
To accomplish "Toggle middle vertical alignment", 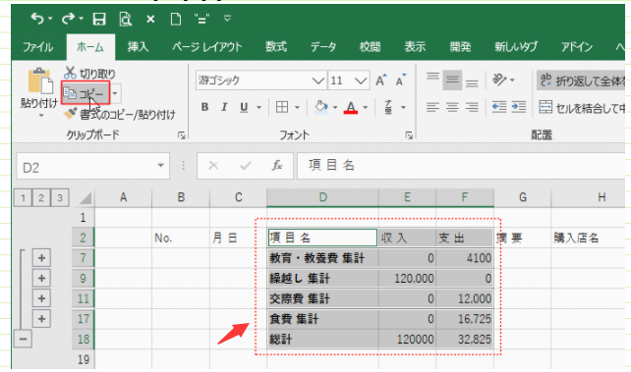I will point(452,80).
